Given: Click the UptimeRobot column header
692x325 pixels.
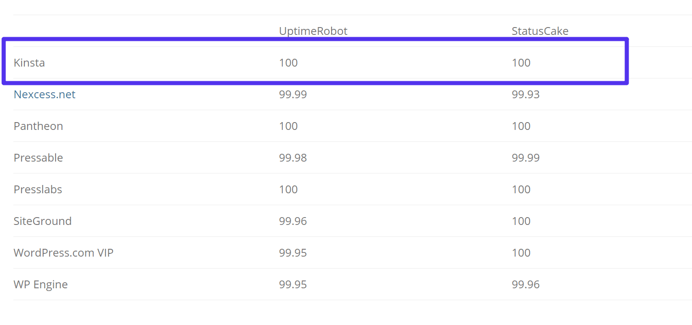Looking at the screenshot, I should click(313, 31).
